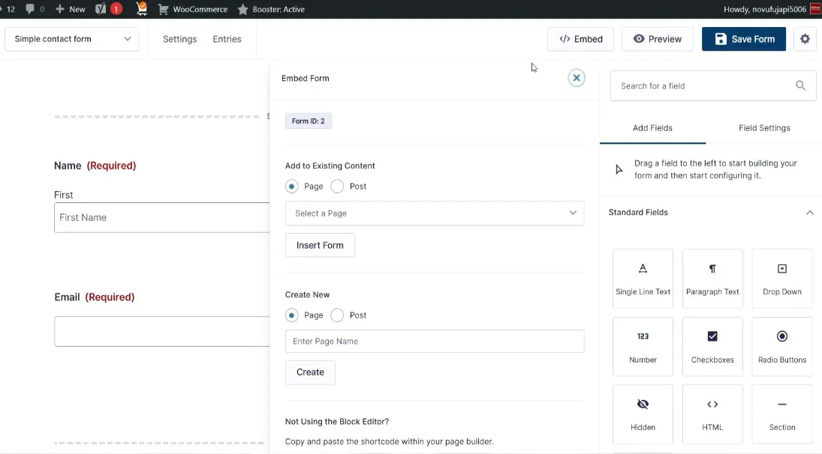Click the Insert Form button

tap(320, 245)
